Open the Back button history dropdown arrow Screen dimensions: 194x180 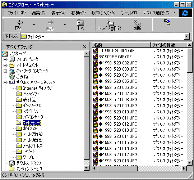34,25
